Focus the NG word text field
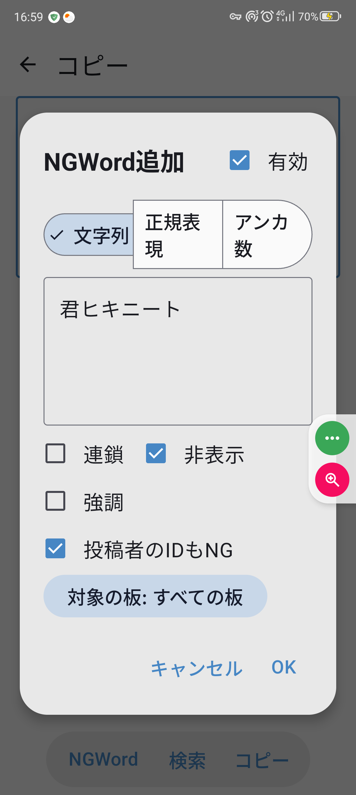 178,351
